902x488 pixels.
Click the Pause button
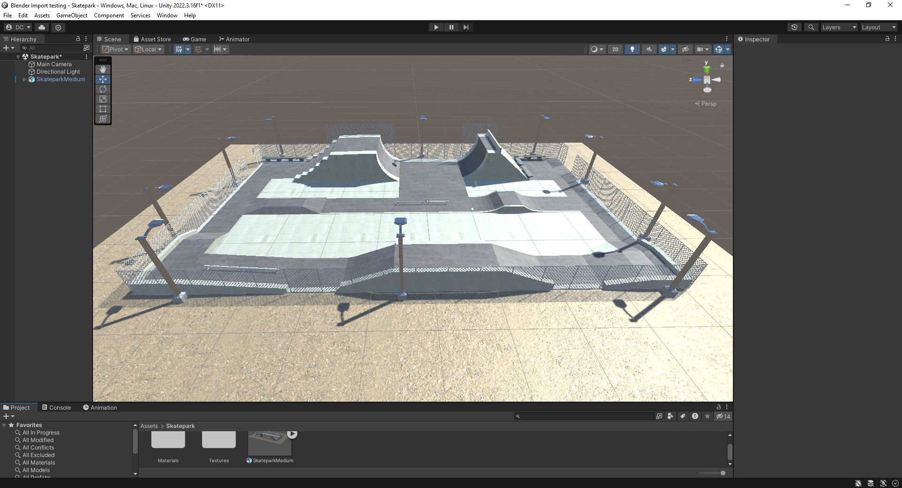point(451,27)
